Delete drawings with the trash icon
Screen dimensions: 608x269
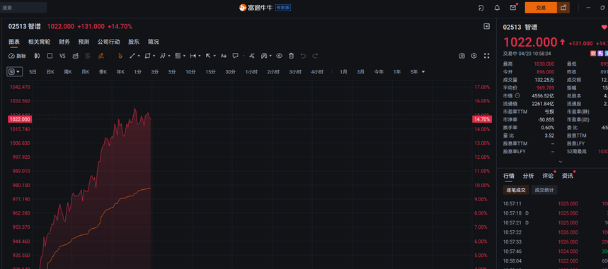pyautogui.click(x=291, y=56)
